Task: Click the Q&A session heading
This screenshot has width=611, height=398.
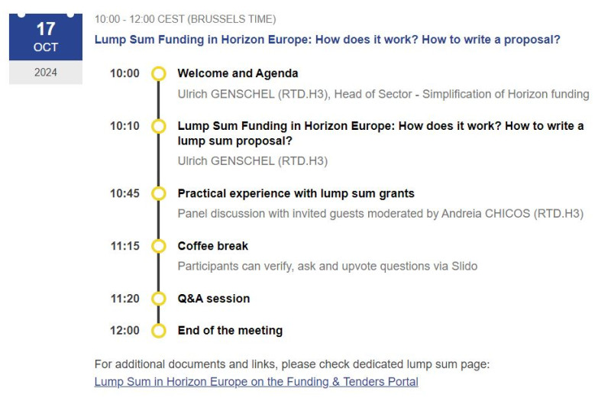Action: coord(214,299)
